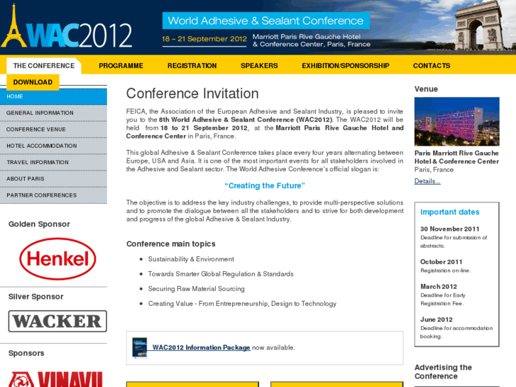Click the Conference Invitation heading

click(x=192, y=94)
